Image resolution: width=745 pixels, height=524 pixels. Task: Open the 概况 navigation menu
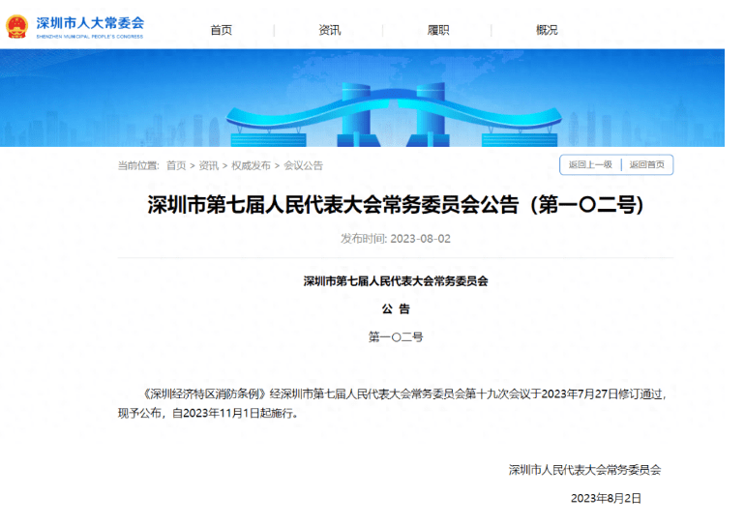click(547, 30)
